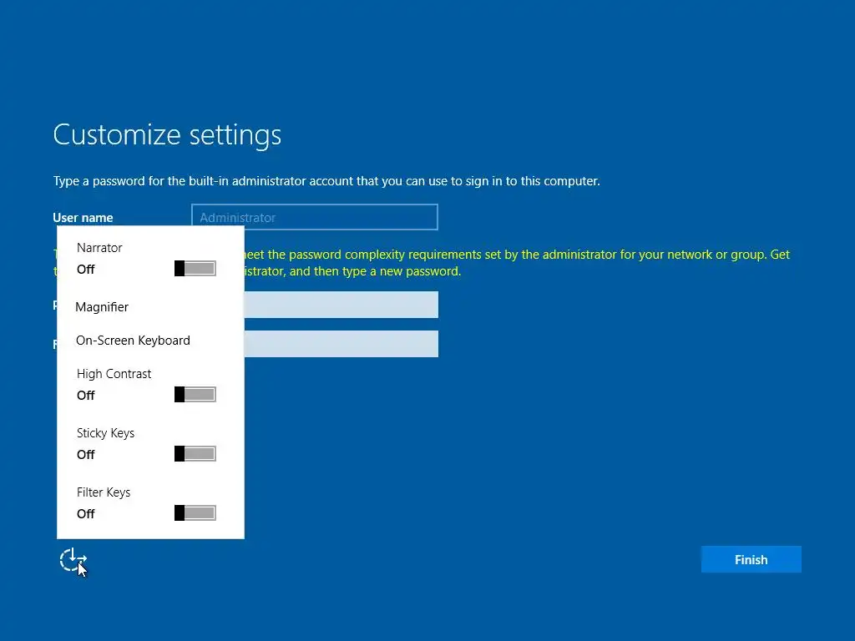
Task: Click the Filter Keys label
Action: coord(104,492)
